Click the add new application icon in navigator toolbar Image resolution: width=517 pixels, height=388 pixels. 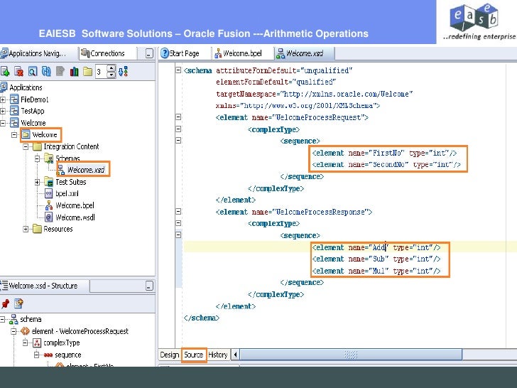point(5,71)
